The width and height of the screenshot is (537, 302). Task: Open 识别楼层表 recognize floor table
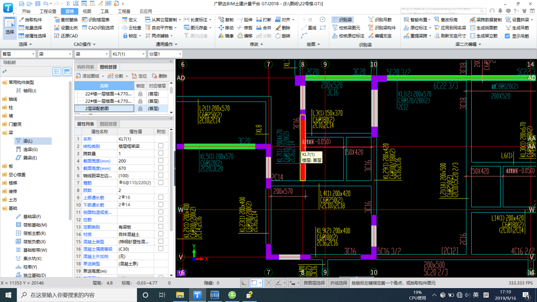(95, 20)
